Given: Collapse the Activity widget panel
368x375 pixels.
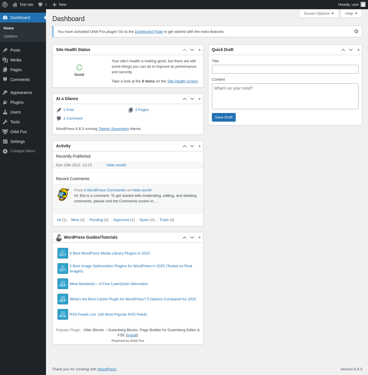Looking at the screenshot, I should [x=200, y=146].
